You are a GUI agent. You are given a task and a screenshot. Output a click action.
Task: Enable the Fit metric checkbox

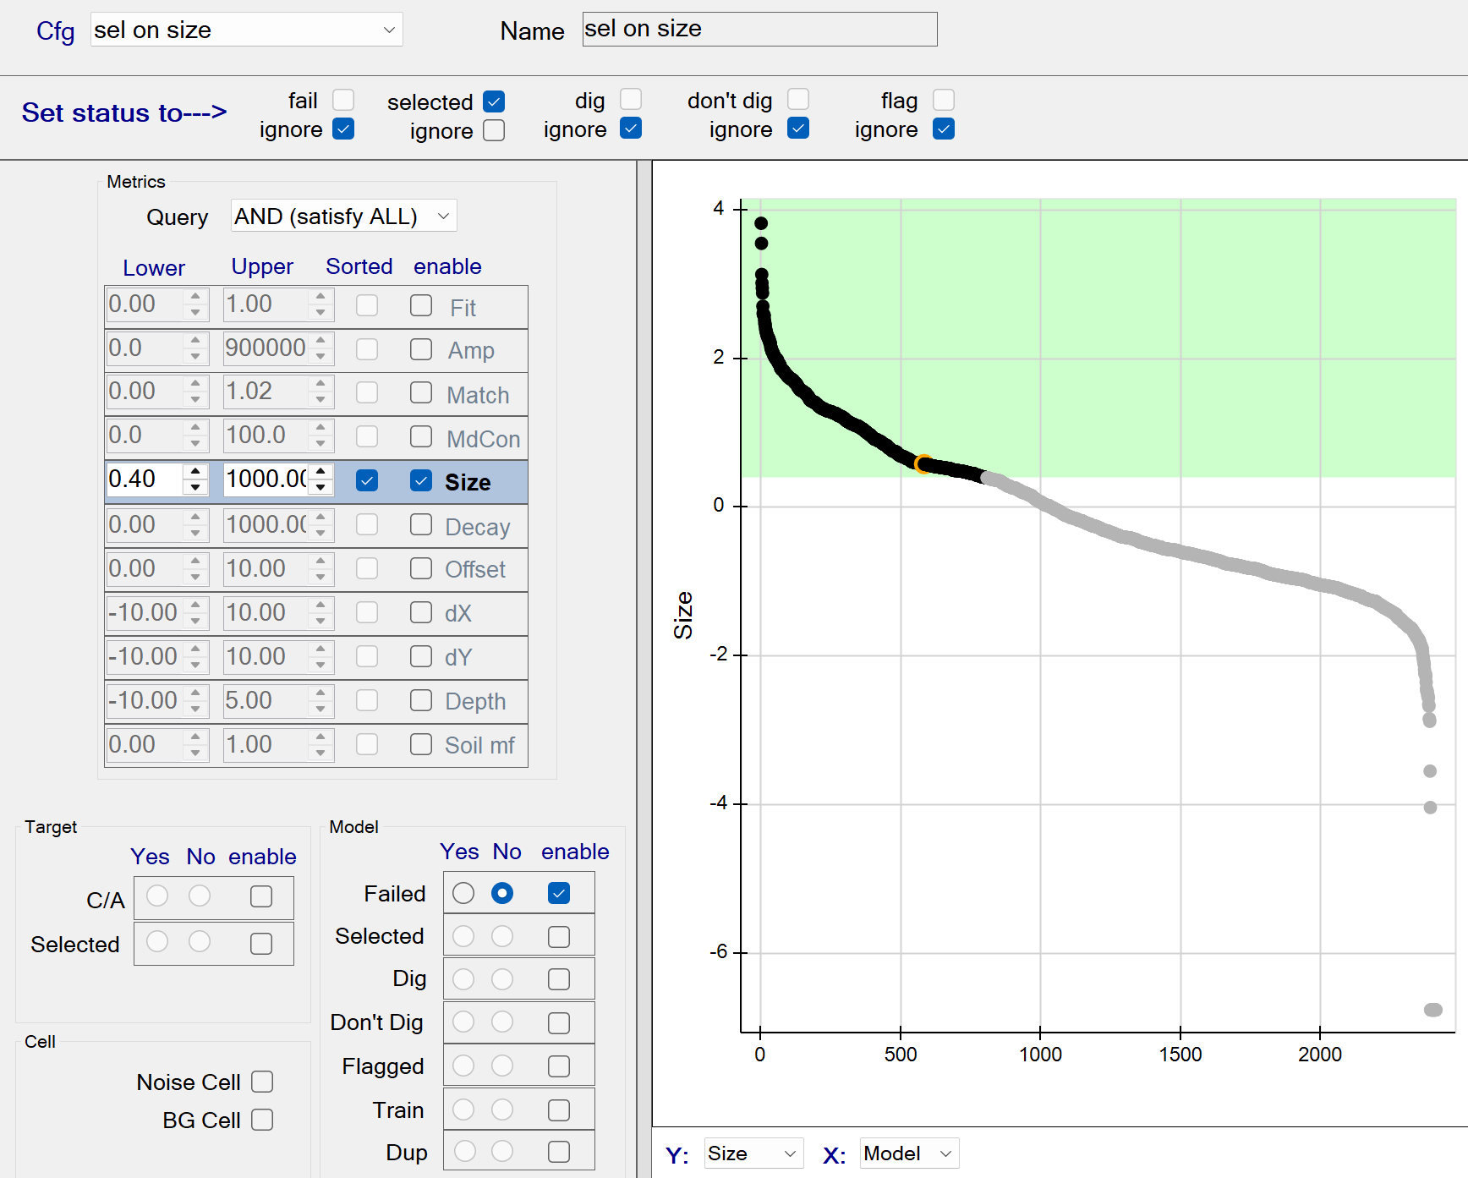(x=421, y=305)
